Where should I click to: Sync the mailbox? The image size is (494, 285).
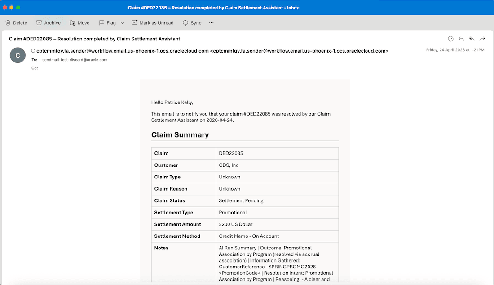[192, 22]
